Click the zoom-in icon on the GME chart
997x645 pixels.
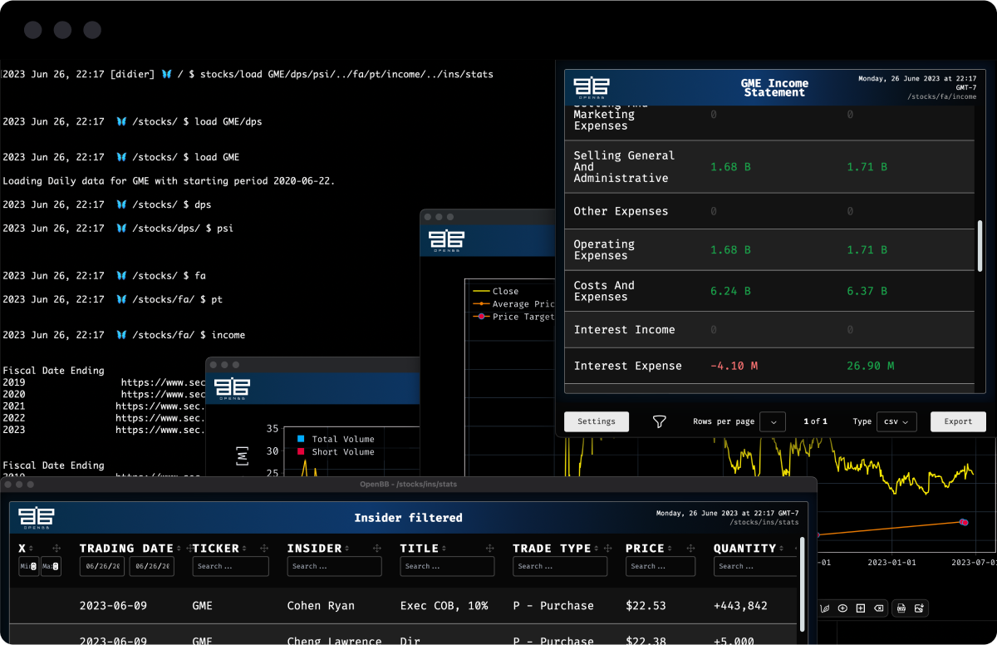pyautogui.click(x=842, y=608)
